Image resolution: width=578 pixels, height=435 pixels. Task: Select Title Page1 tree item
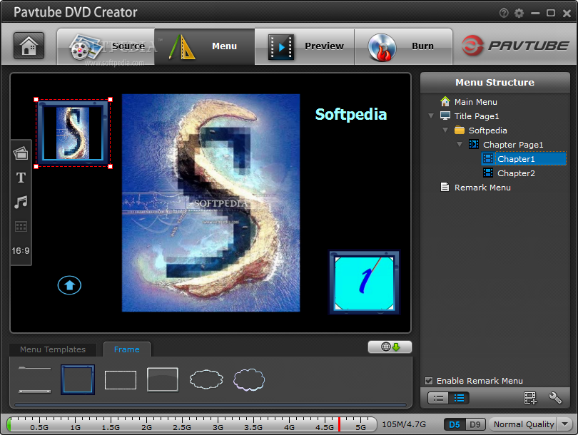[x=477, y=116]
